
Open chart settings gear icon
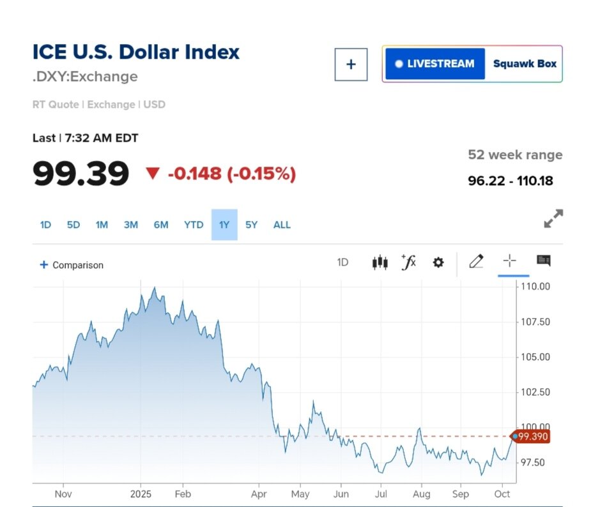(x=438, y=262)
